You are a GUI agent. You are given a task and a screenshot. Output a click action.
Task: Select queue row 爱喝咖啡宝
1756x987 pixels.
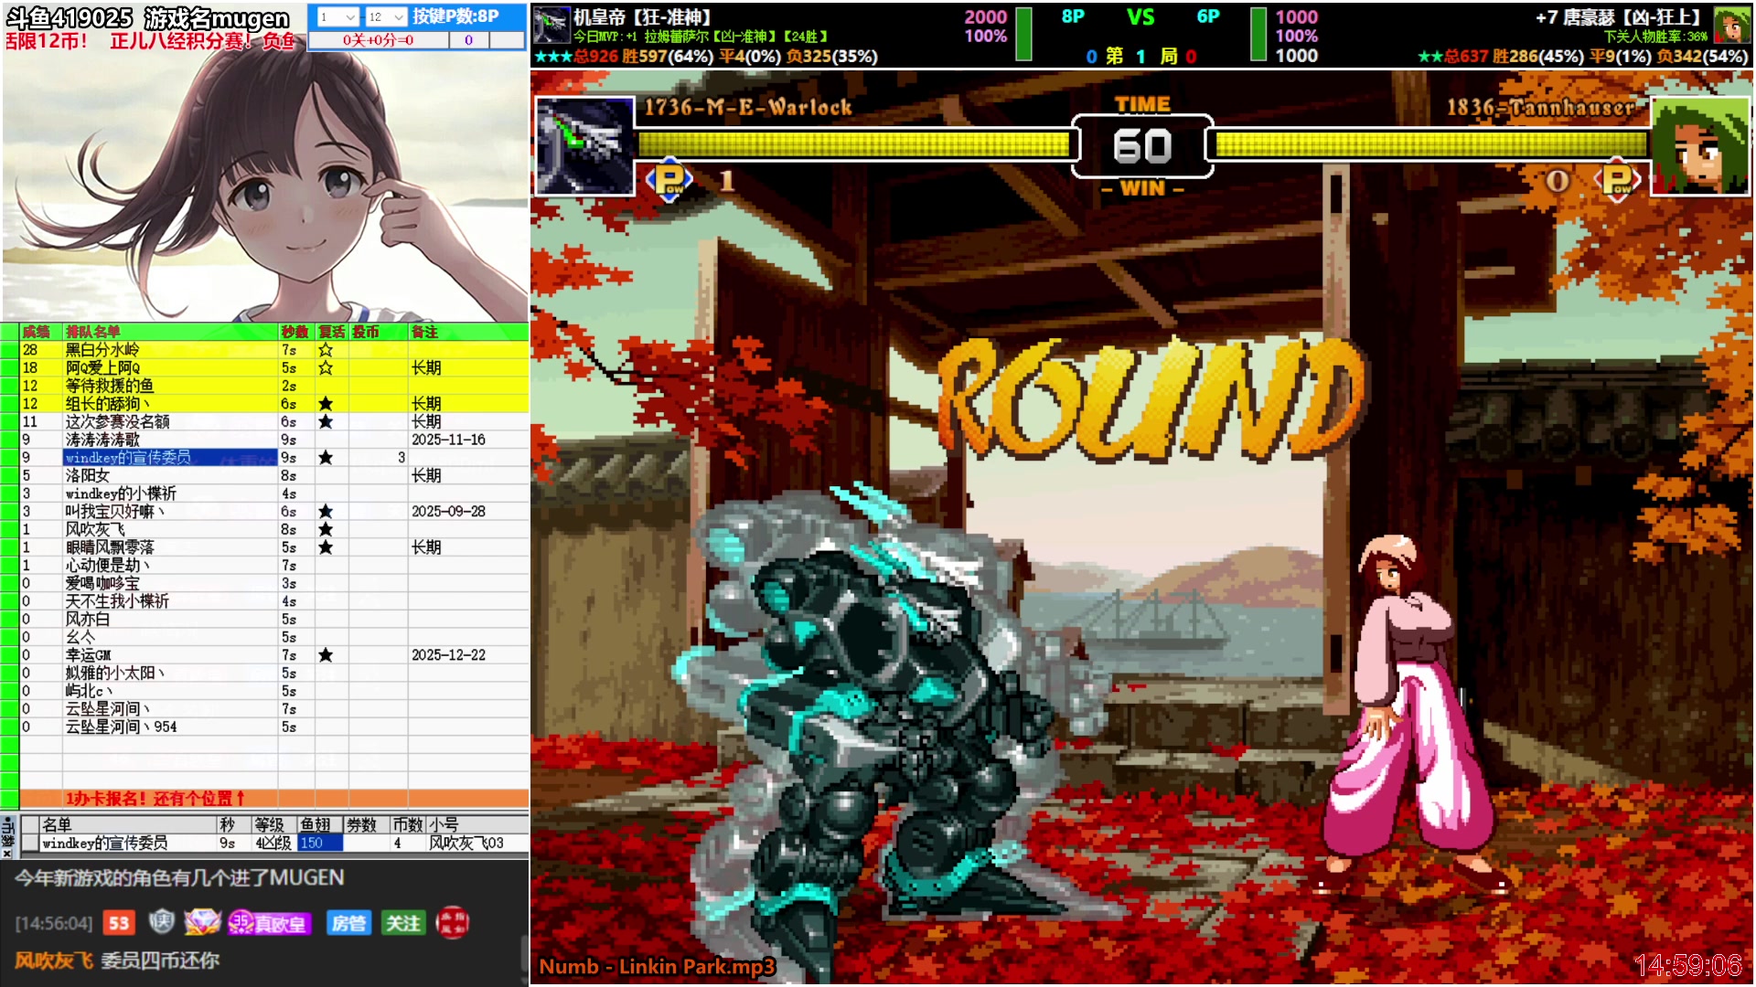pos(274,583)
